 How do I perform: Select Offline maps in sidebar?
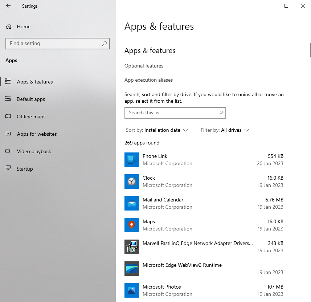(31, 117)
